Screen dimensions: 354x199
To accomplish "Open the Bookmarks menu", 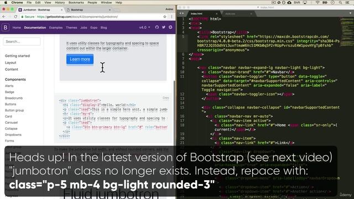I will pos(76,2).
